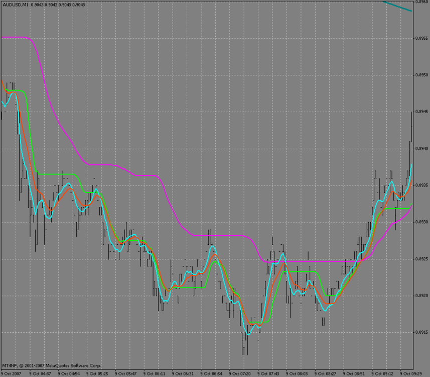Viewport: 430px width, 377px height.
Task: Click the 0.8920 price axis label
Action: [421, 296]
